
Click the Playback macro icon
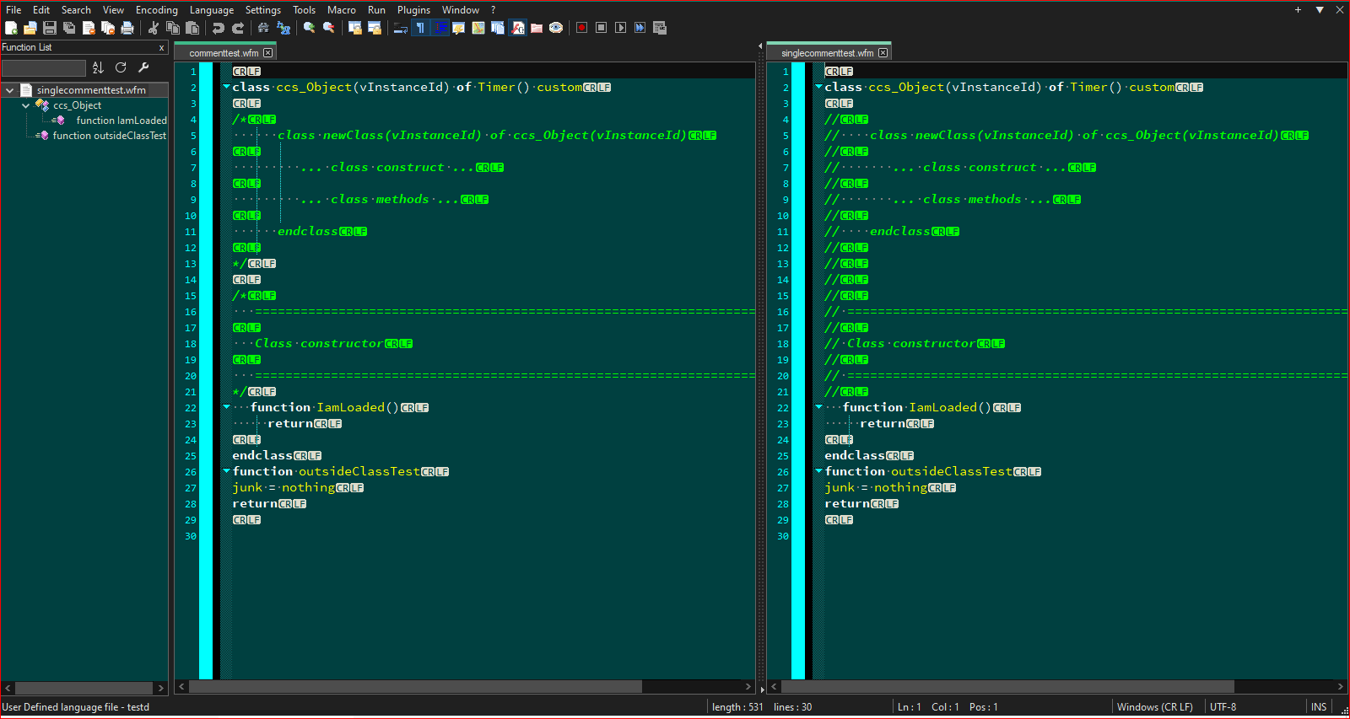coord(621,28)
